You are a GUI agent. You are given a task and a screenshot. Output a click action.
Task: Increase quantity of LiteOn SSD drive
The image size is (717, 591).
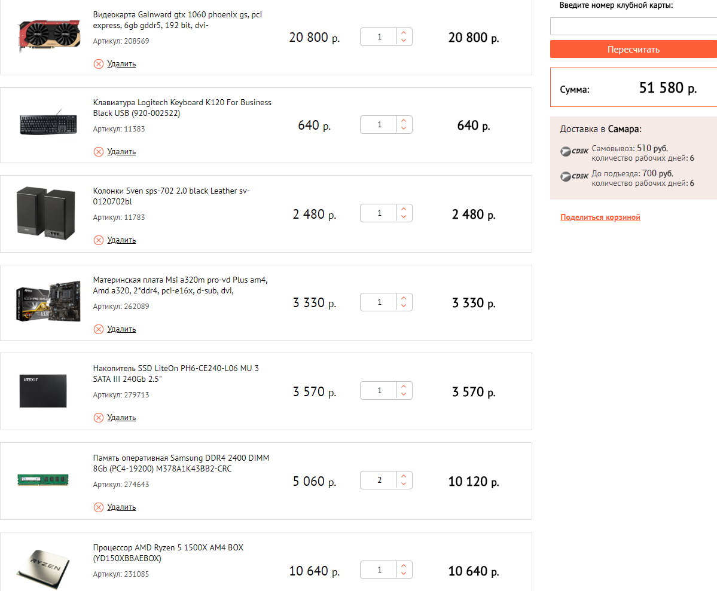tap(404, 387)
